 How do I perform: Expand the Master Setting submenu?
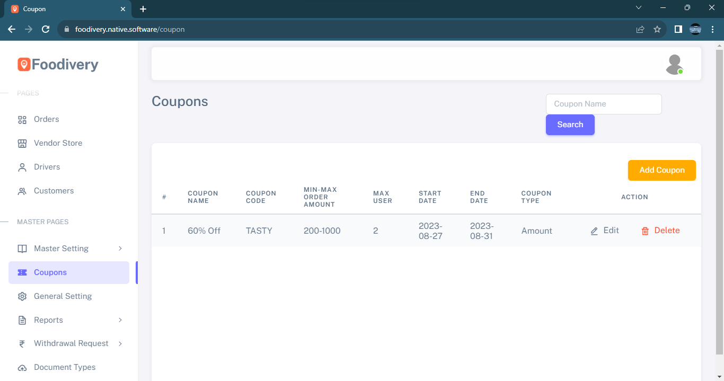pyautogui.click(x=120, y=249)
